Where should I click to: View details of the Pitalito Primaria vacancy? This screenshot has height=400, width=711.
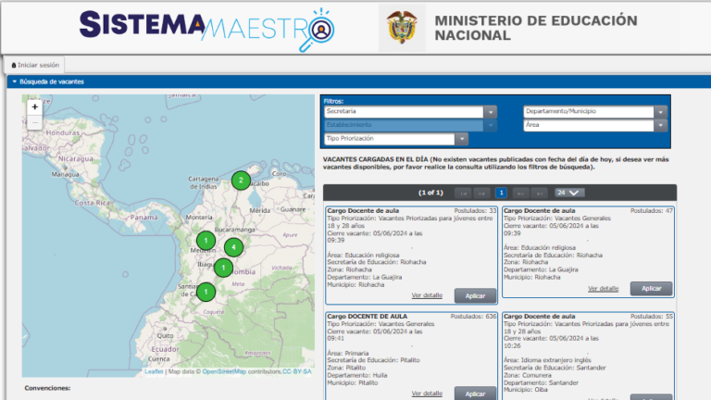click(x=427, y=394)
